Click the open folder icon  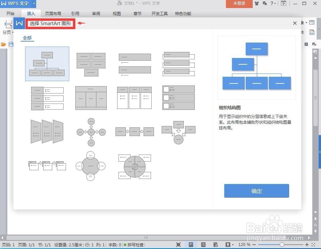pyautogui.click(x=3, y=44)
